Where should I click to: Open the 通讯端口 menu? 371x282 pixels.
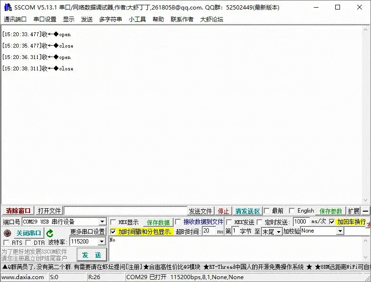(x=15, y=19)
